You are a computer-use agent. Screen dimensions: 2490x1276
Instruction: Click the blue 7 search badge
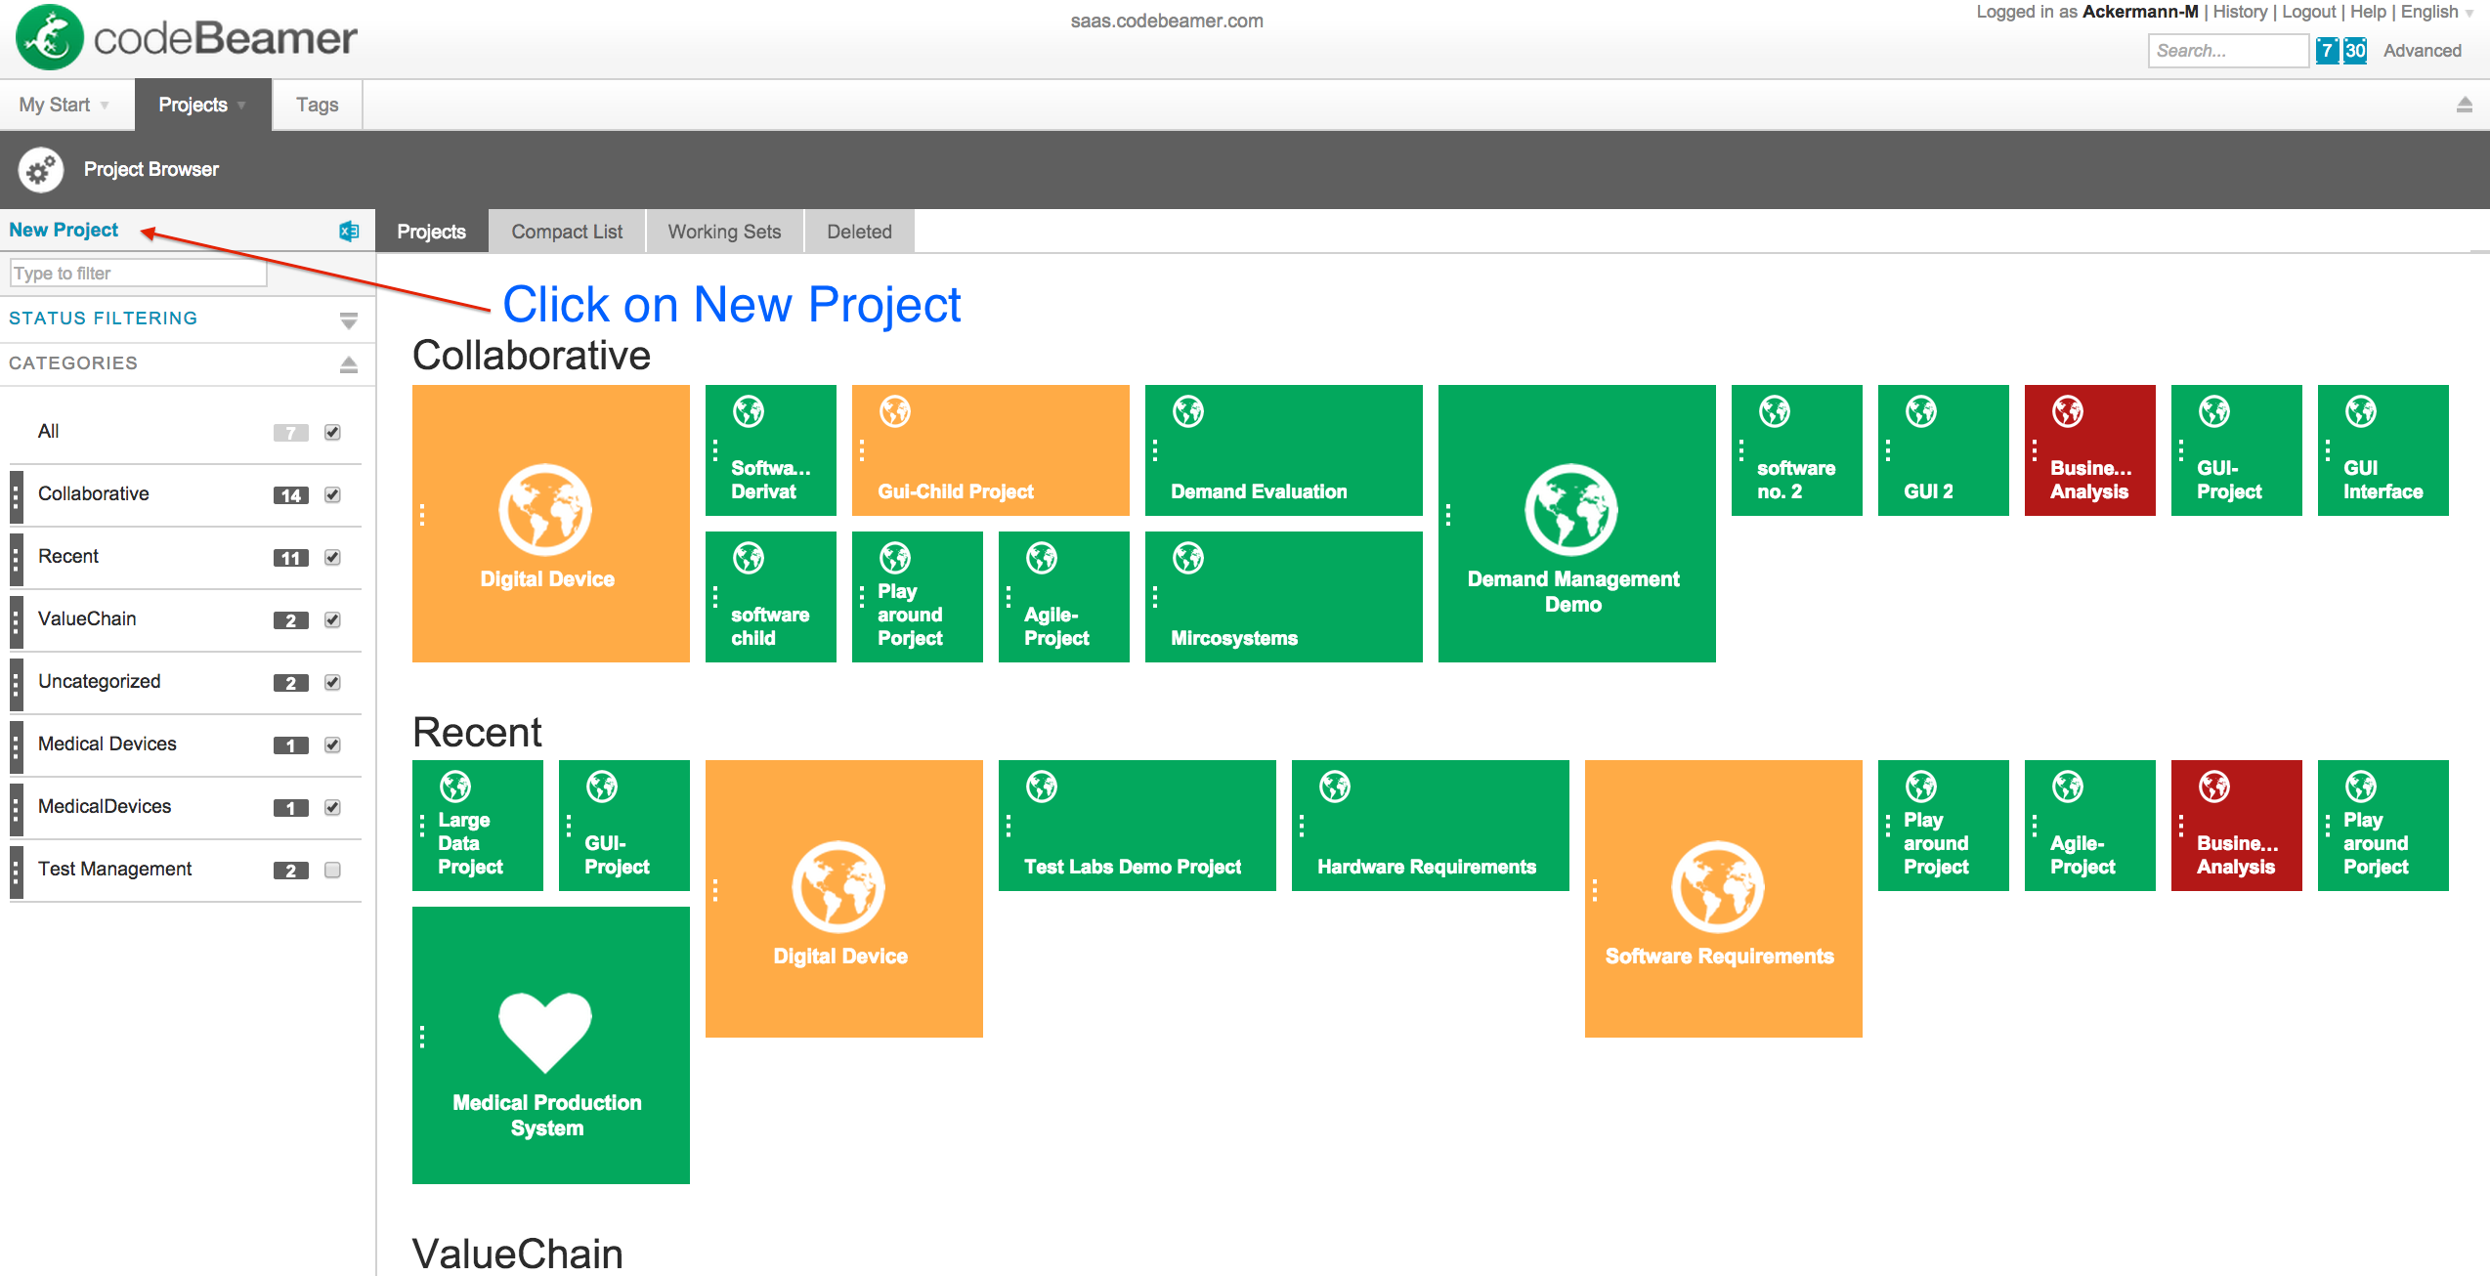[2327, 51]
